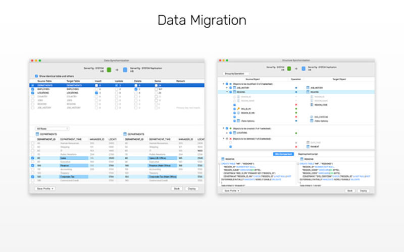Check the COUNTRY source table row checkbox
The image size is (404, 252).
point(33,97)
